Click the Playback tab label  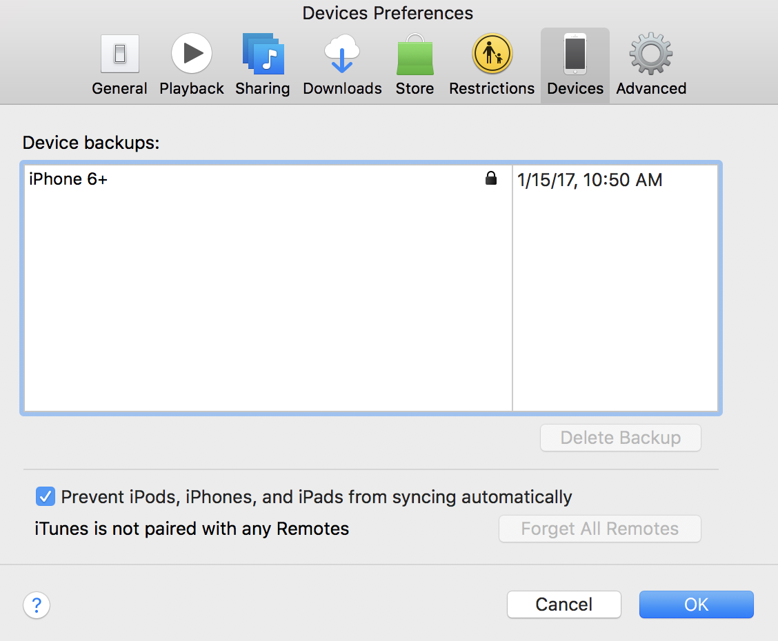click(192, 88)
